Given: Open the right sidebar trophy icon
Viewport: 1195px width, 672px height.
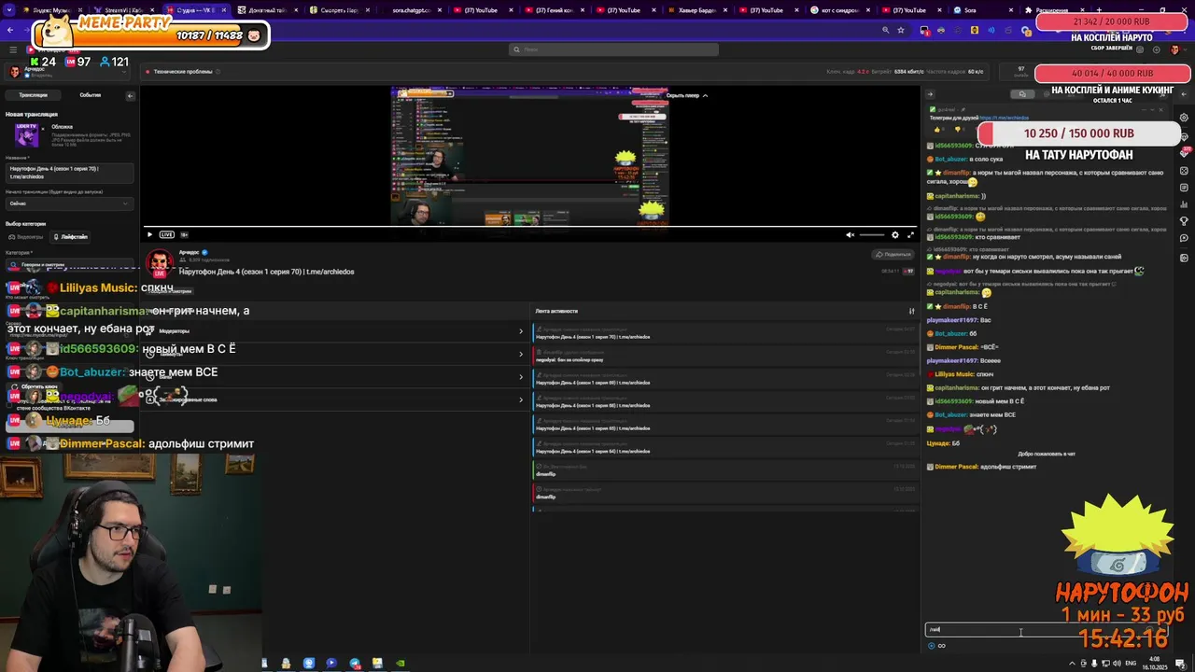Looking at the screenshot, I should pyautogui.click(x=1185, y=221).
